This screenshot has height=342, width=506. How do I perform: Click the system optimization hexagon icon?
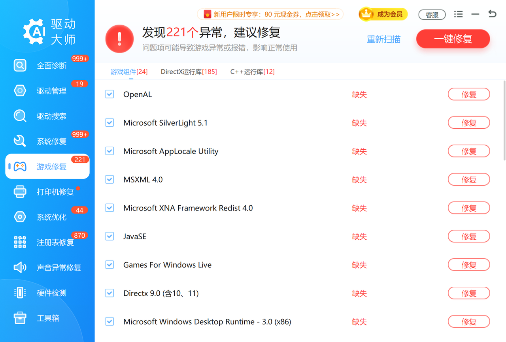coord(20,217)
